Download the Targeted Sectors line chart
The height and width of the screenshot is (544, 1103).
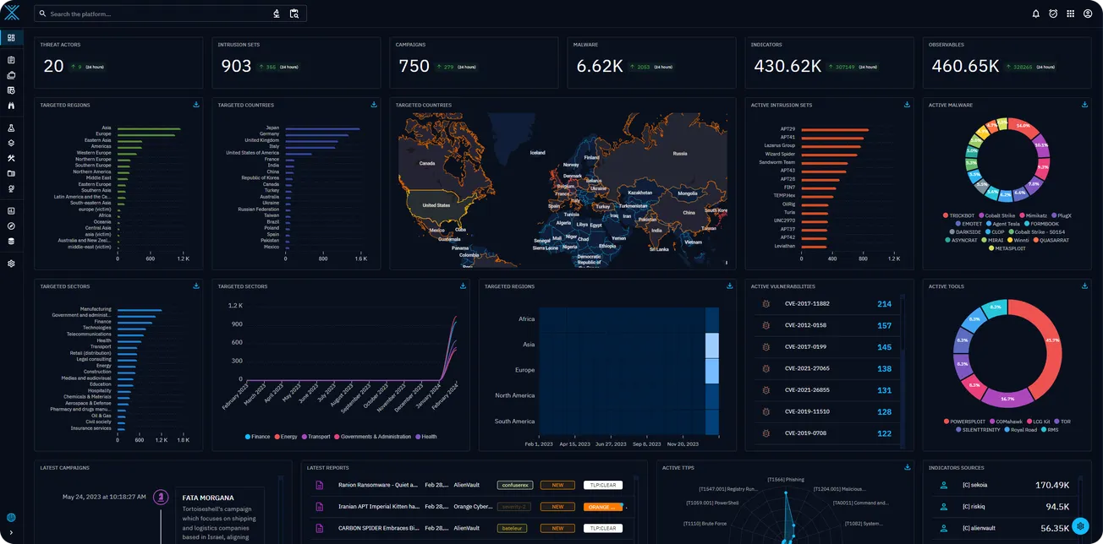(x=463, y=286)
